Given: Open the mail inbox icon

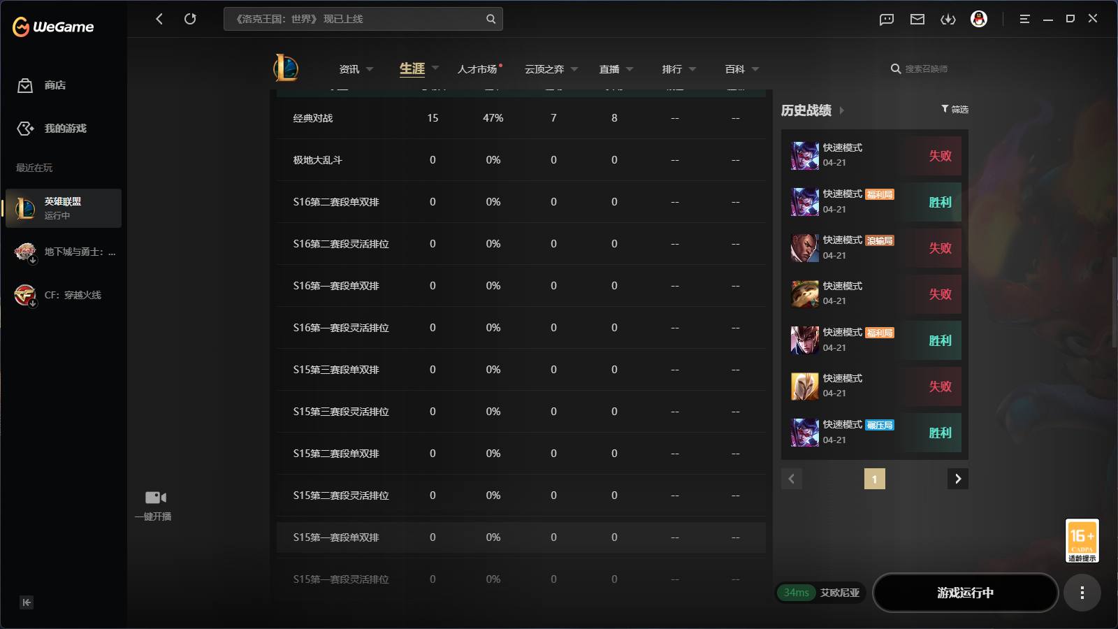Looking at the screenshot, I should click(x=917, y=19).
